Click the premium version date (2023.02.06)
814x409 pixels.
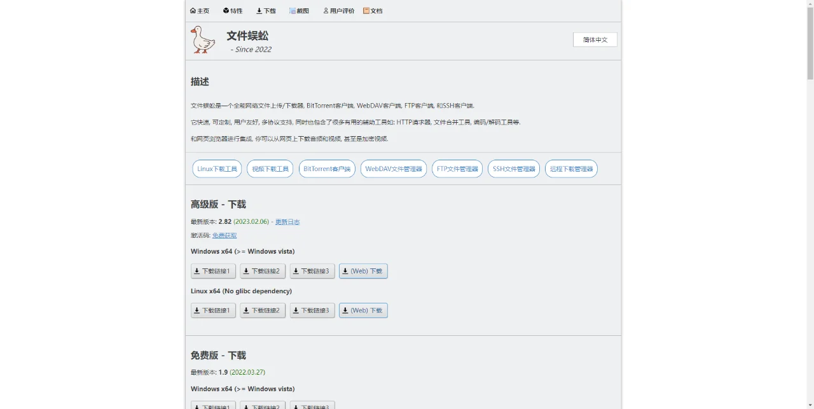coord(251,222)
